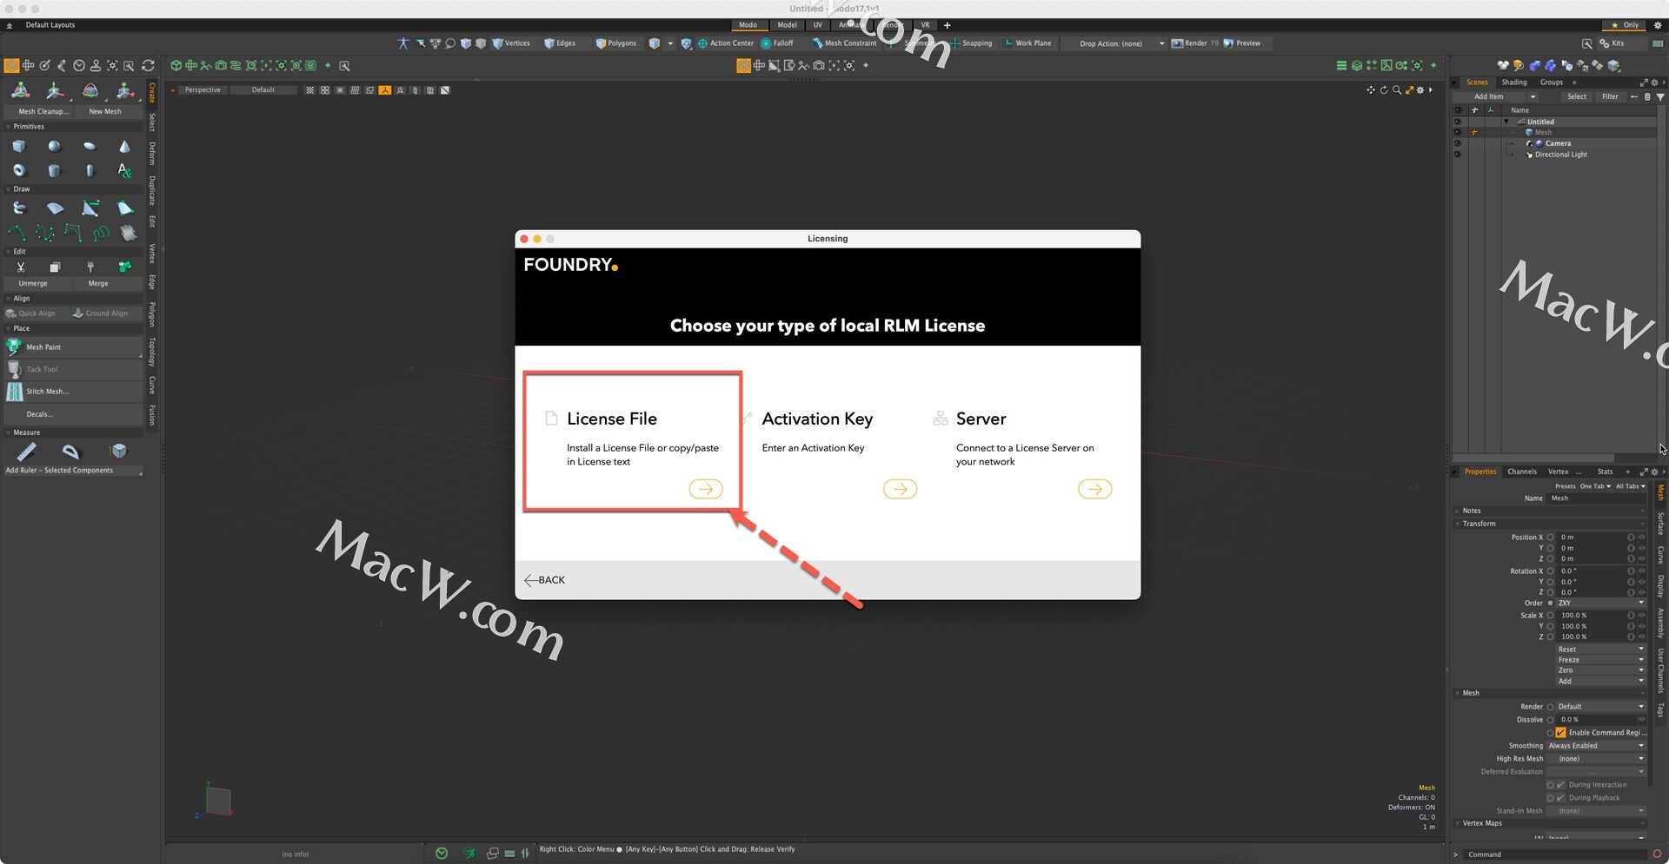This screenshot has width=1669, height=864.
Task: Open the Render Default dropdown
Action: [1600, 707]
